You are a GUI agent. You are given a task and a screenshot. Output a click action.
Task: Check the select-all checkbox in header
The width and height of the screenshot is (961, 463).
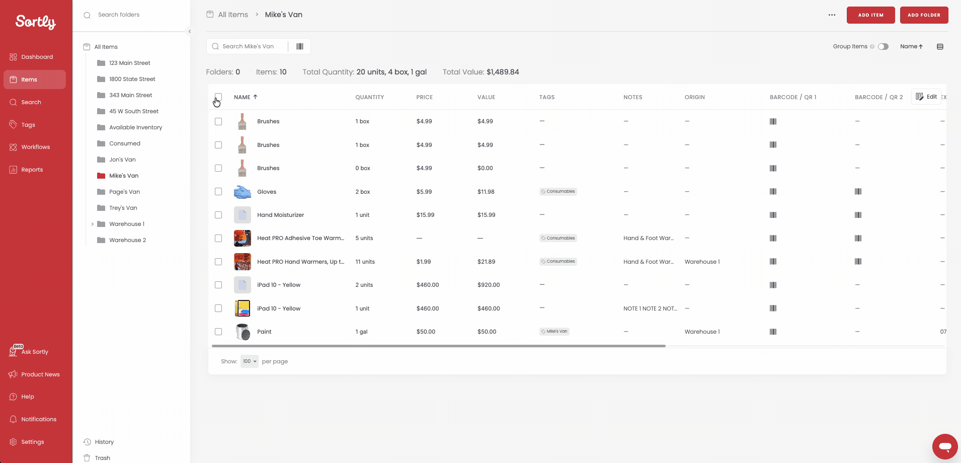coord(218,97)
